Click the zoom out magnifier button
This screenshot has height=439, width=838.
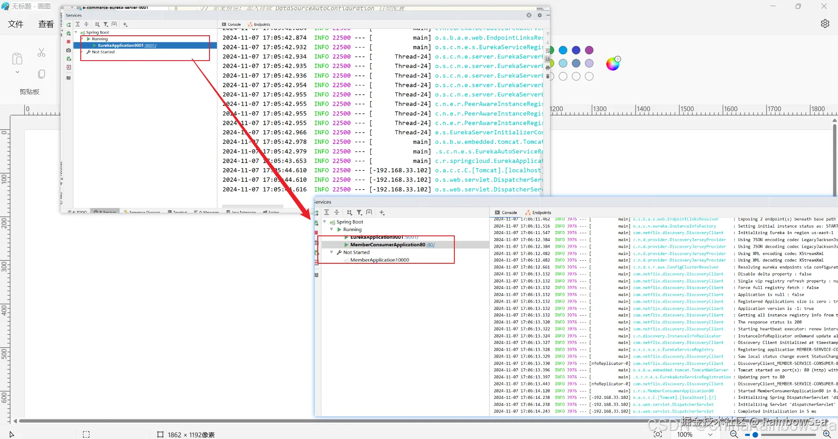(734, 434)
